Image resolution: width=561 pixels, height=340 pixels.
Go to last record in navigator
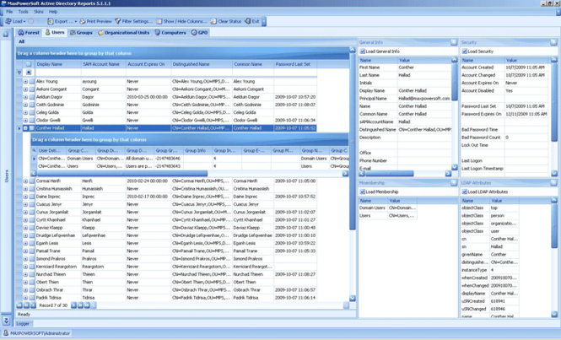87,305
